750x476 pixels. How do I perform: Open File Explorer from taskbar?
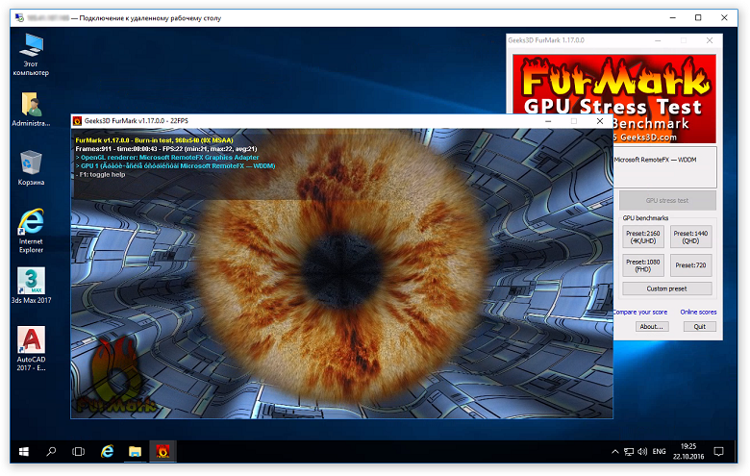click(x=135, y=451)
